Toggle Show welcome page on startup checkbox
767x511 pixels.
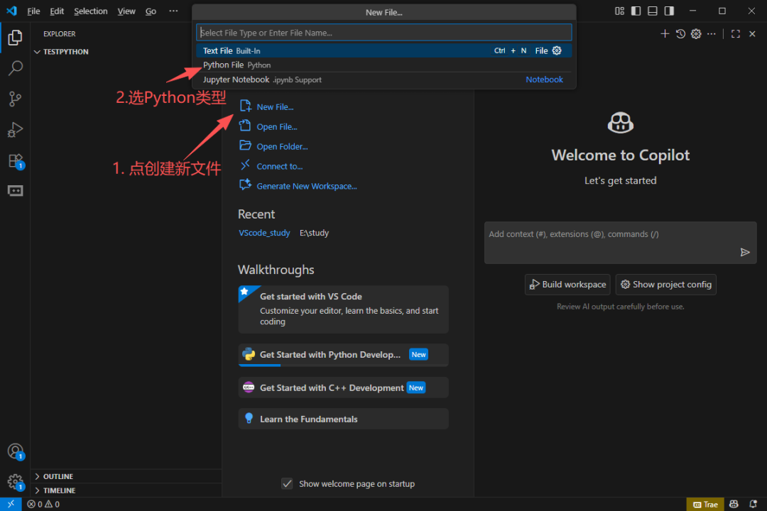click(x=287, y=483)
